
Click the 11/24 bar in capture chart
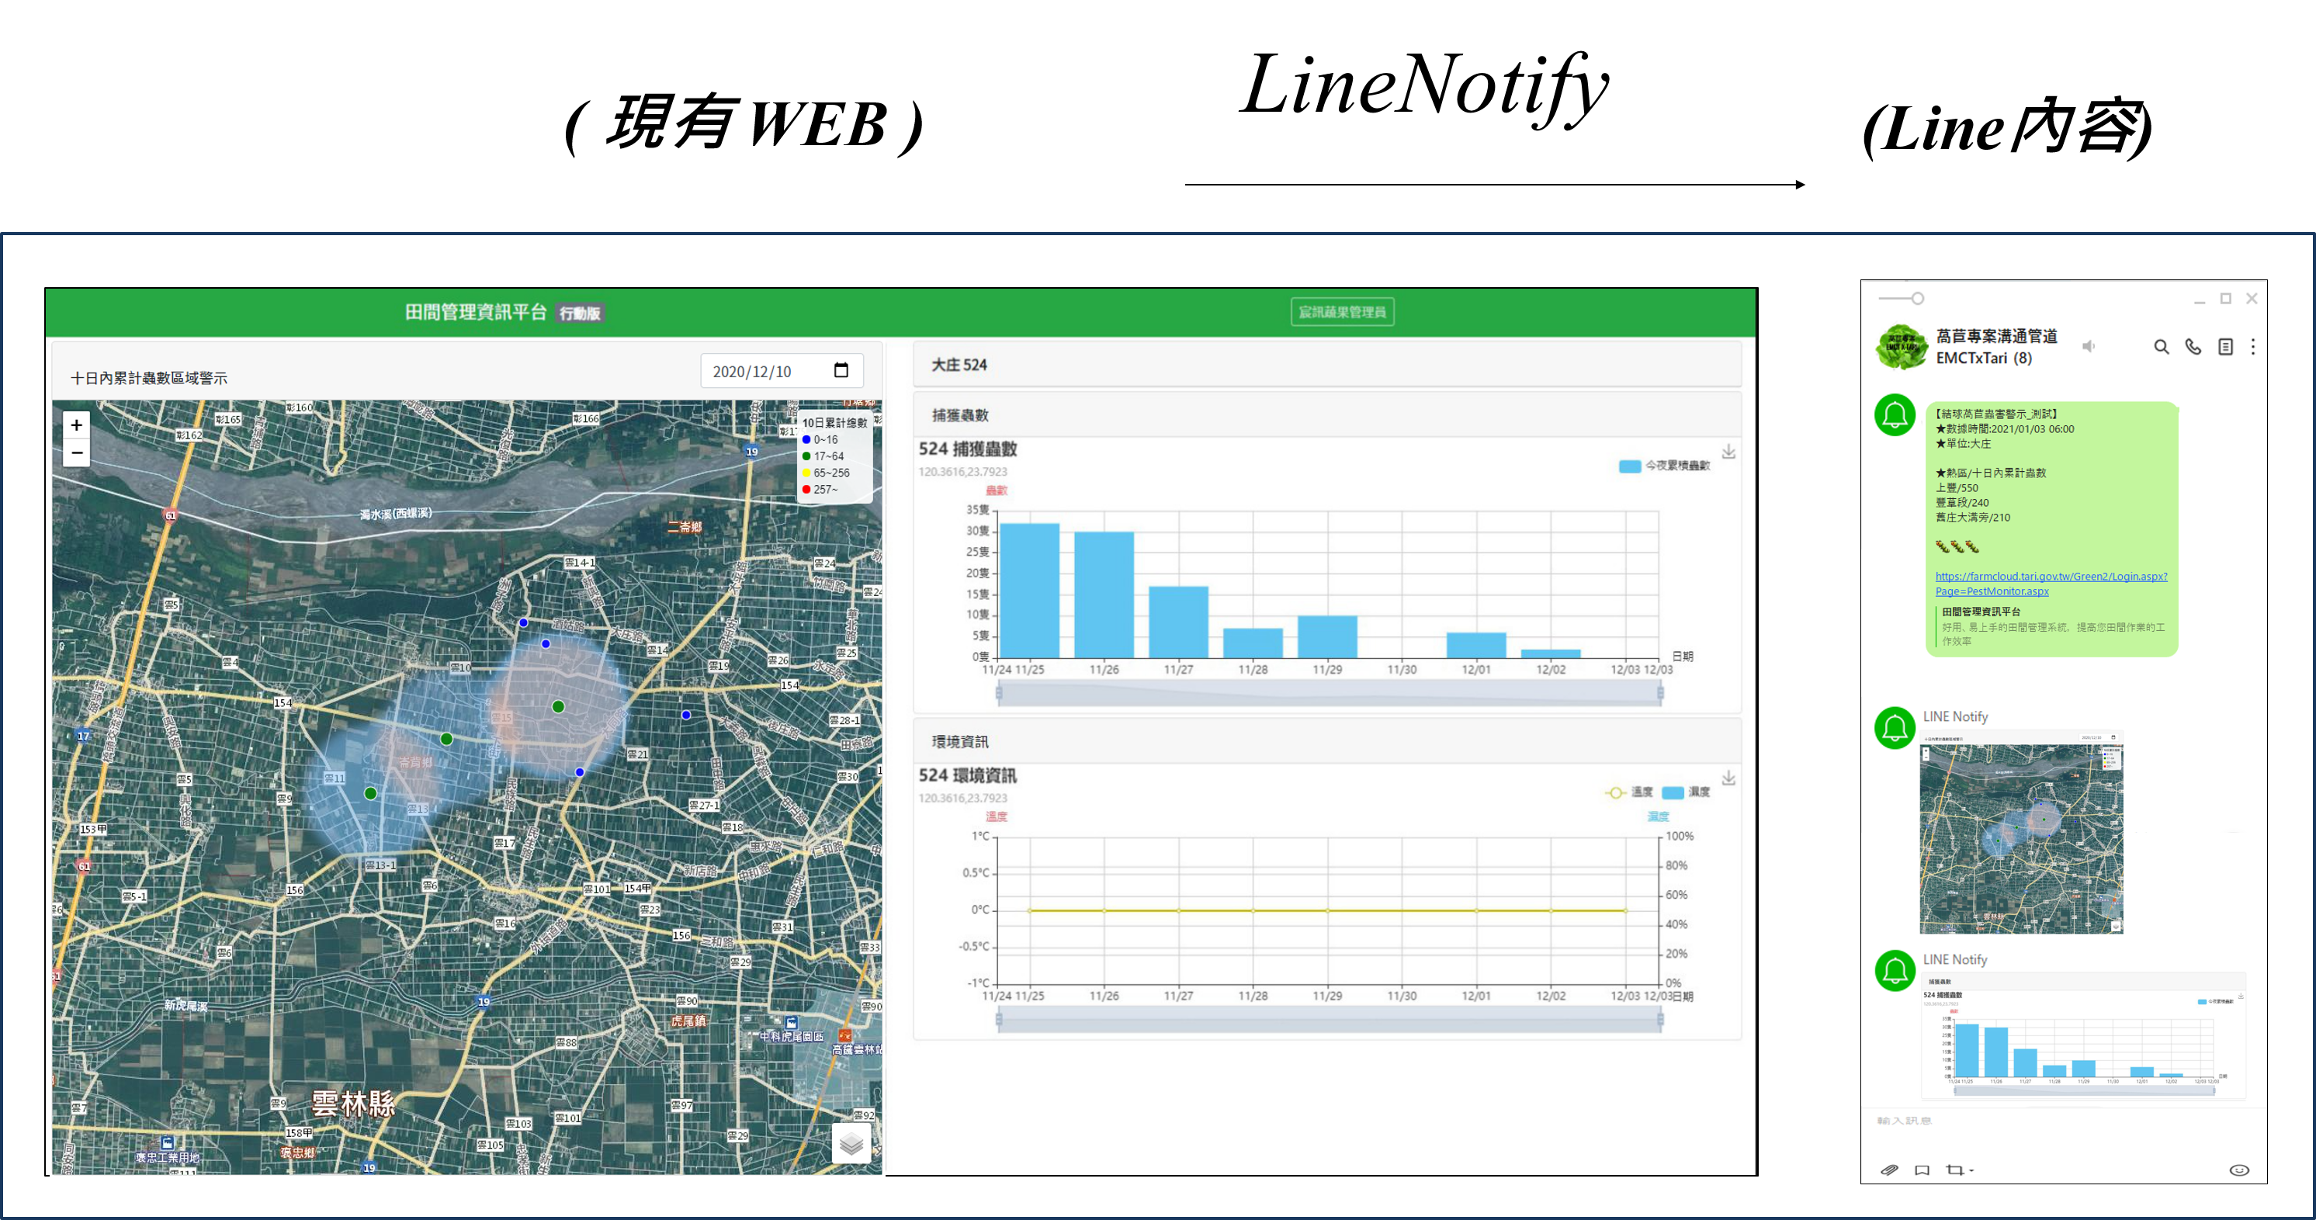tap(1029, 591)
